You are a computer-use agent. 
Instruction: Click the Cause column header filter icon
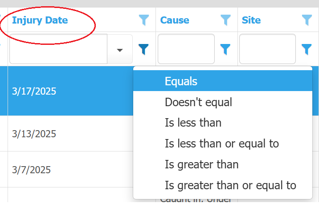tap(226, 20)
